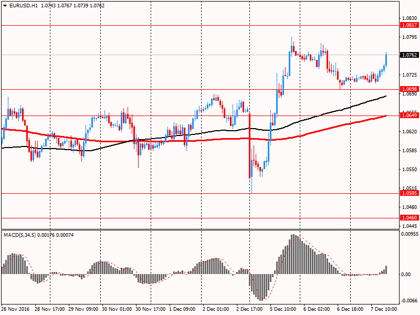This screenshot has width=420, height=315.
Task: Select the 1 Dec 09:00 time axis label
Action: [x=182, y=309]
